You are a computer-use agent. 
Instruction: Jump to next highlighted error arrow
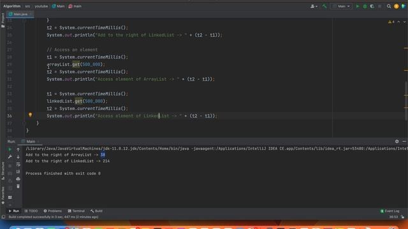(404, 22)
